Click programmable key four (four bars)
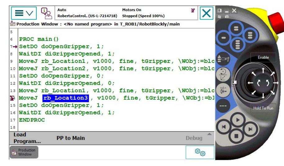The width and height of the screenshot is (284, 166). click(237, 44)
